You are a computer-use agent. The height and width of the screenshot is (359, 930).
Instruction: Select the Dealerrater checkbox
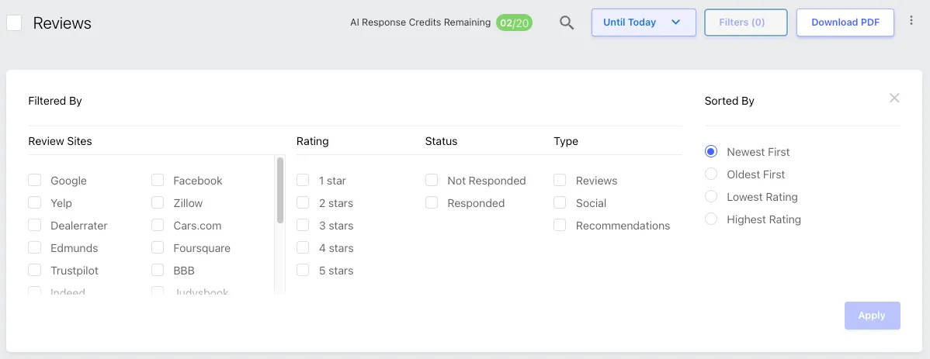click(35, 225)
